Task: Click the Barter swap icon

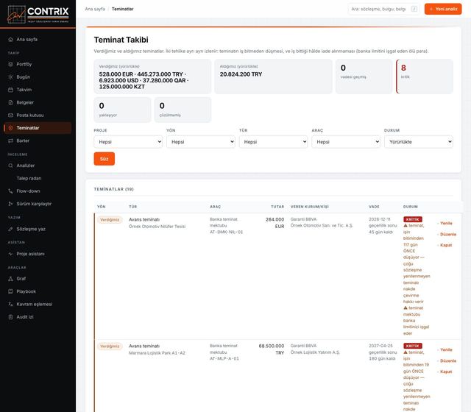Action: (10, 141)
